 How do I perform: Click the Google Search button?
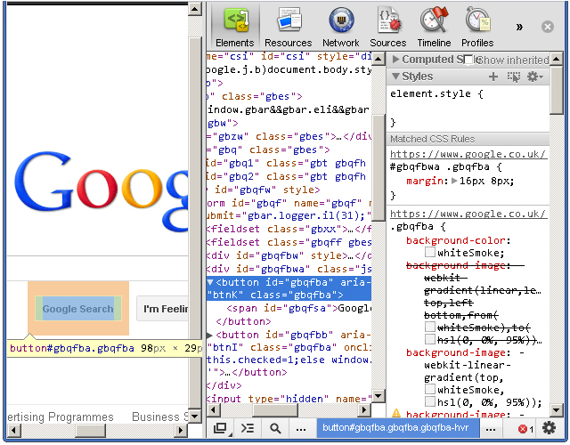tap(78, 309)
